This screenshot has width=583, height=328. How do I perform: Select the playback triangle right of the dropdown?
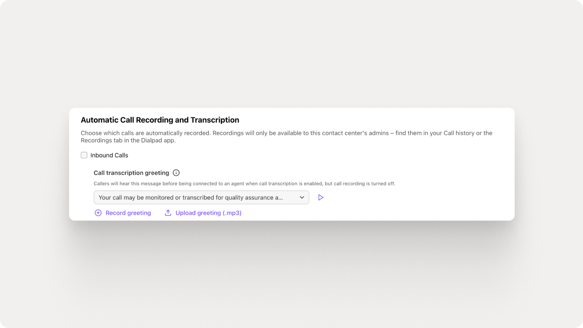click(x=321, y=197)
